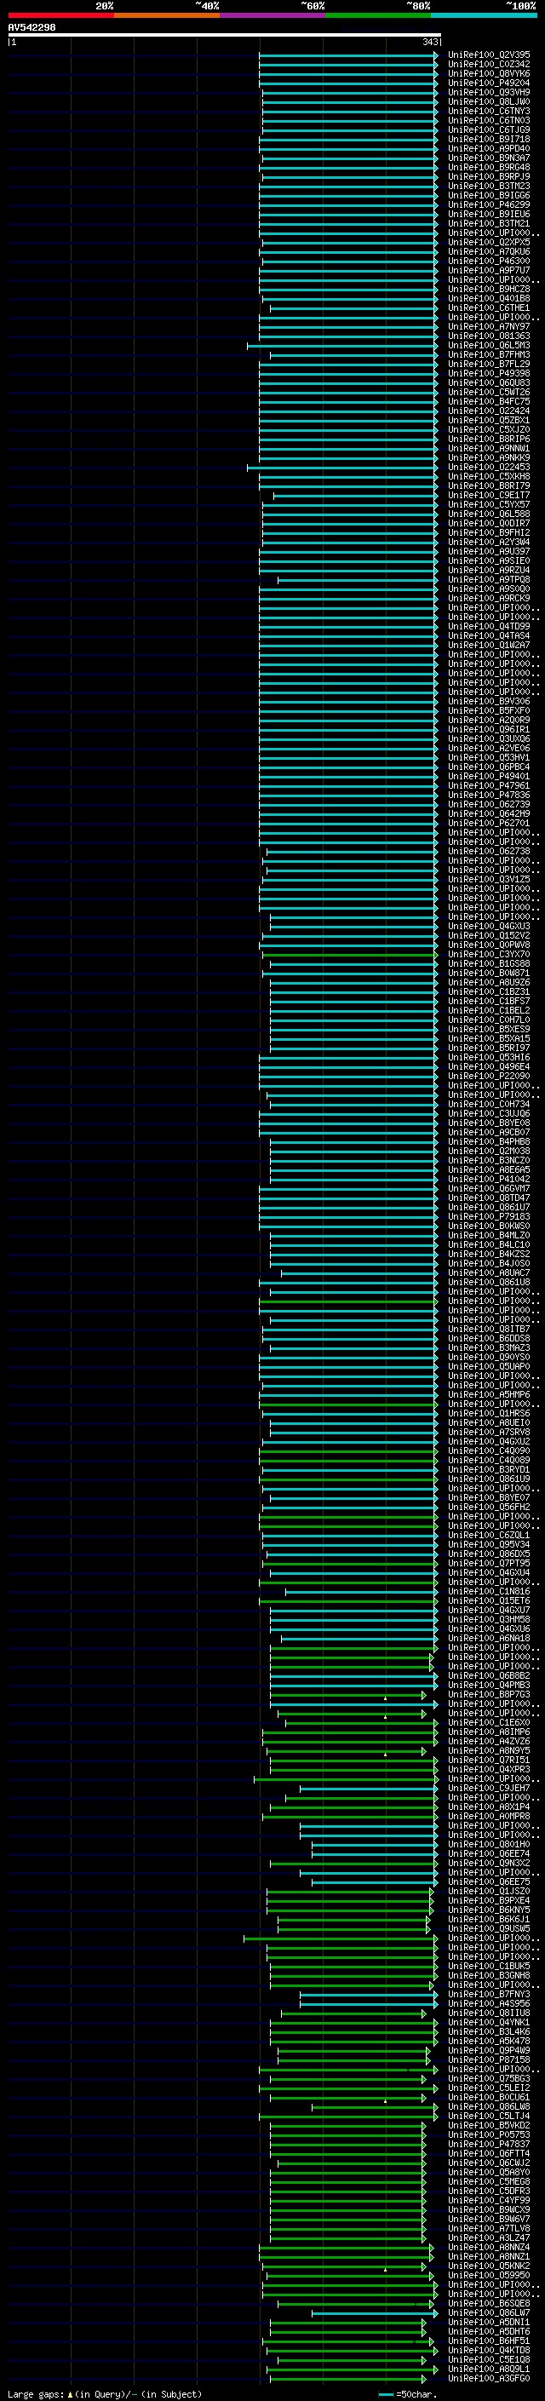
Task: Select hit label UniRef100_B5VKD2
Action: [489, 2125]
